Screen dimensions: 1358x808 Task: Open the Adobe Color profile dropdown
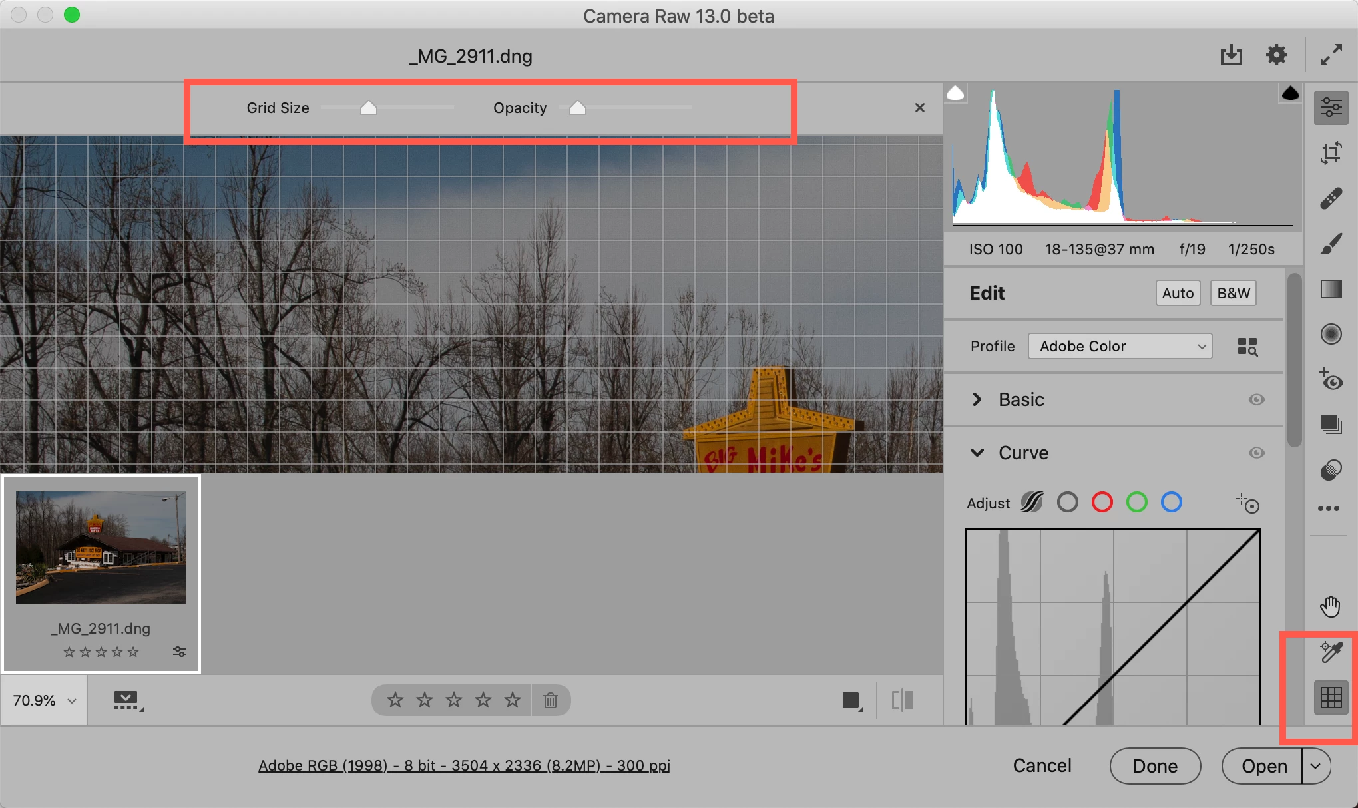coord(1120,346)
